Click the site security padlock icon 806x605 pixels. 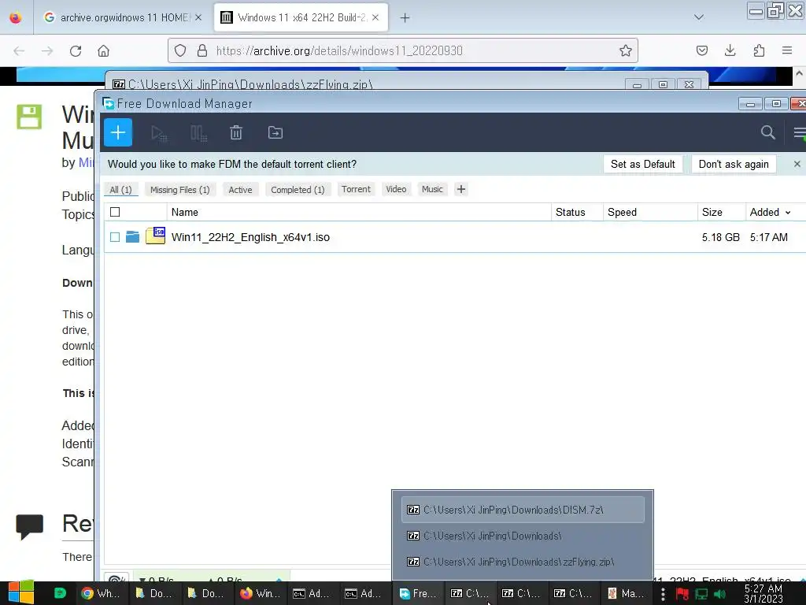point(202,50)
